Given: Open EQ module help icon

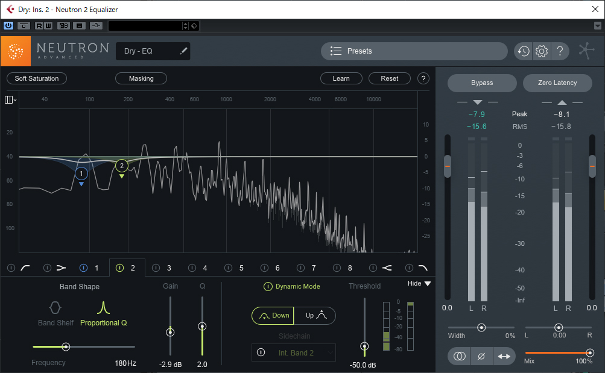Looking at the screenshot, I should 423,78.
